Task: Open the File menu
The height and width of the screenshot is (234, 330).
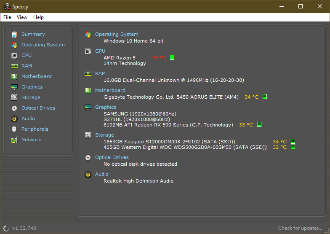Action: [7, 17]
